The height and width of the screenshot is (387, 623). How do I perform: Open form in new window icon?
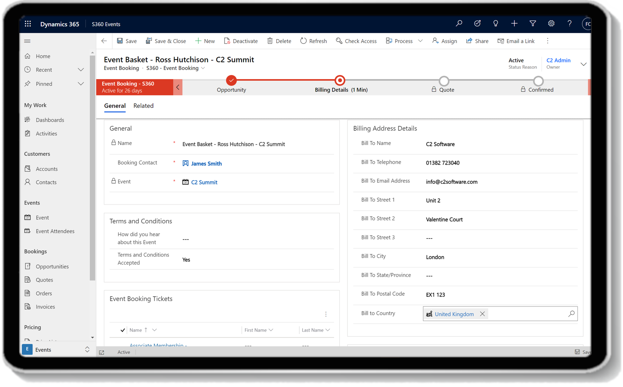[101, 352]
